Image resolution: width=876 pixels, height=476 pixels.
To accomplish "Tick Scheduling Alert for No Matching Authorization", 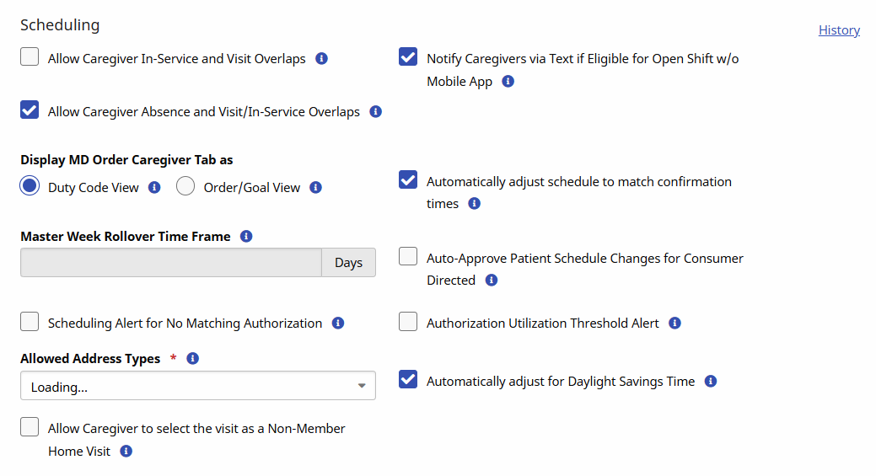I will (30, 322).
